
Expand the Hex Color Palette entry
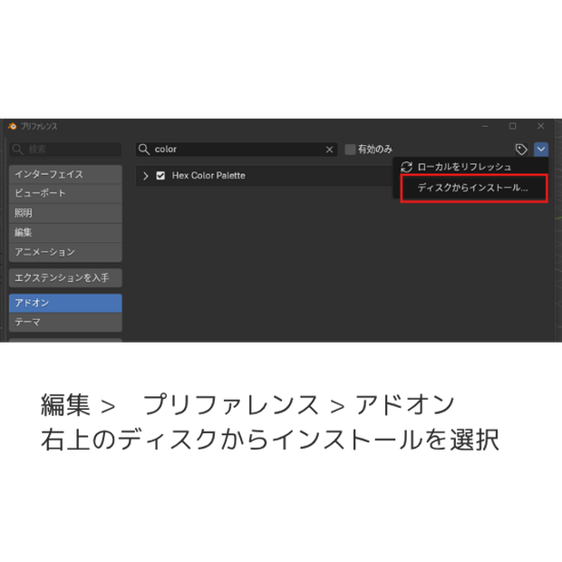[146, 176]
